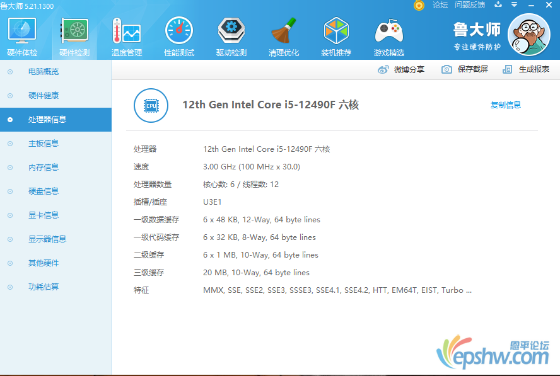Click the gold medal icon in title bar
This screenshot has height=376, width=560.
pos(419,5)
